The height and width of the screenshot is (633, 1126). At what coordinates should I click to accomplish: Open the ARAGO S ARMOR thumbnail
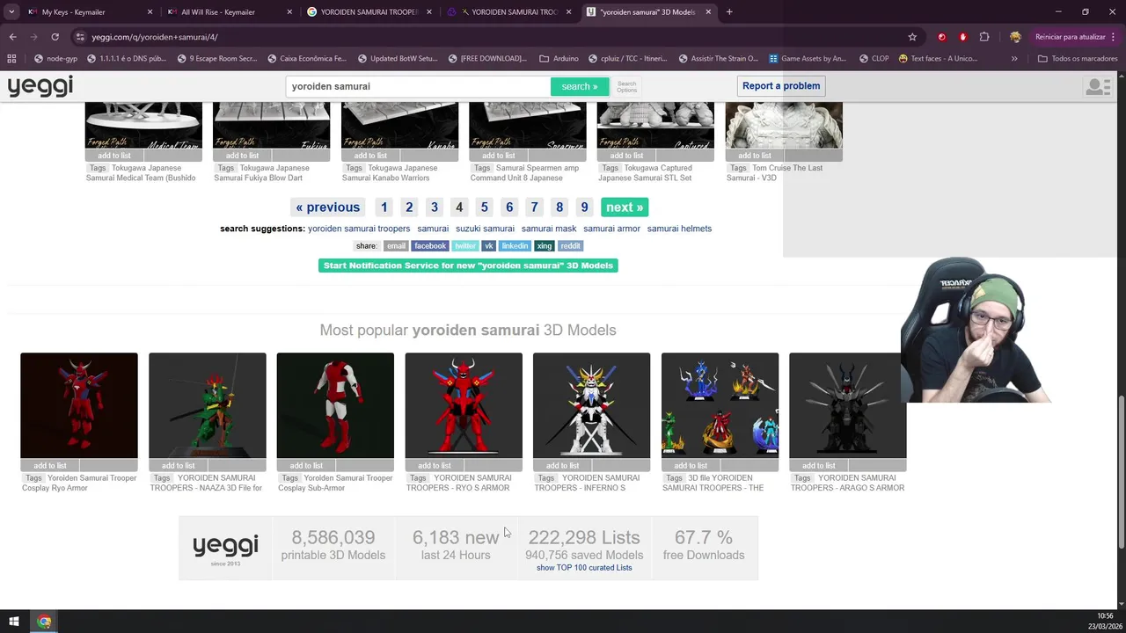point(847,405)
